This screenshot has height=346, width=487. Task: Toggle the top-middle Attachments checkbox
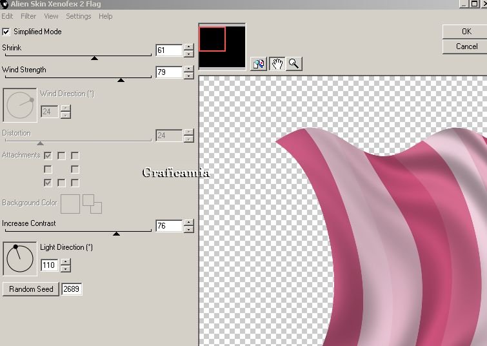[x=61, y=156]
